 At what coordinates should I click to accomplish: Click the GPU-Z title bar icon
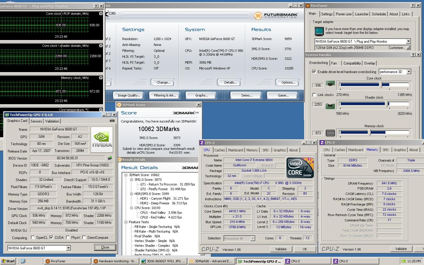[x=7, y=115]
